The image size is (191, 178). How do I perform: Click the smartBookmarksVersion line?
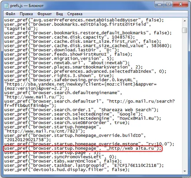pyautogui.click(x=73, y=67)
